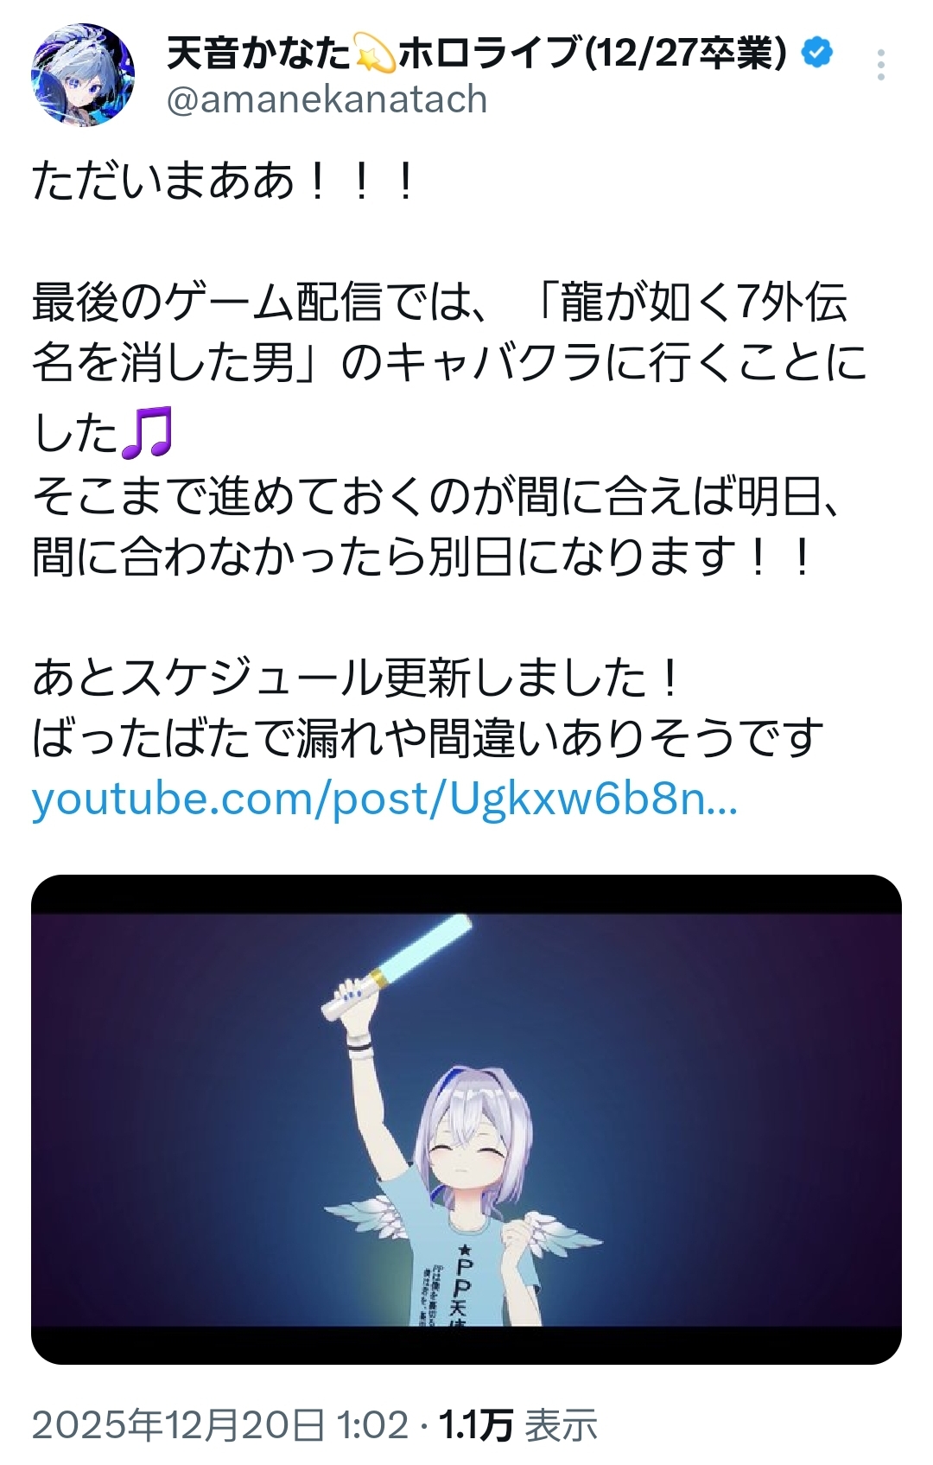The height and width of the screenshot is (1465, 933).
Task: Click the blue verified badge
Action: pyautogui.click(x=817, y=53)
